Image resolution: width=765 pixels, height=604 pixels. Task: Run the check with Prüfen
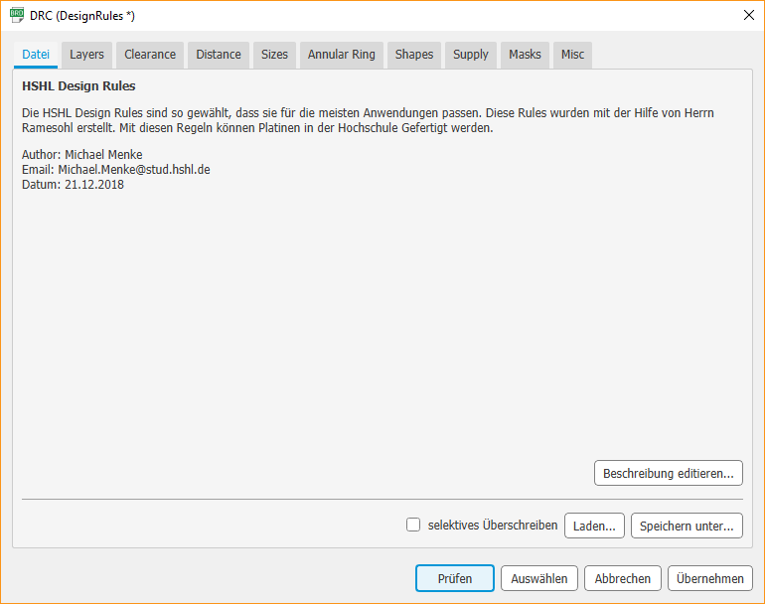(454, 578)
